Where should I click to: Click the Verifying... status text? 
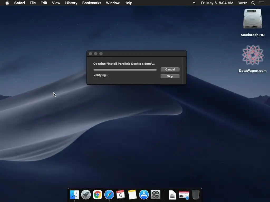tap(101, 75)
